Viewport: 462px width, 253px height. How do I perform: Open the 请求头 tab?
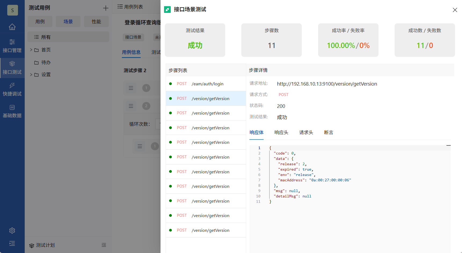306,133
